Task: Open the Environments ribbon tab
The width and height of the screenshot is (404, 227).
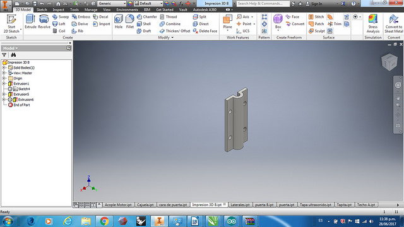Action: pos(127,10)
